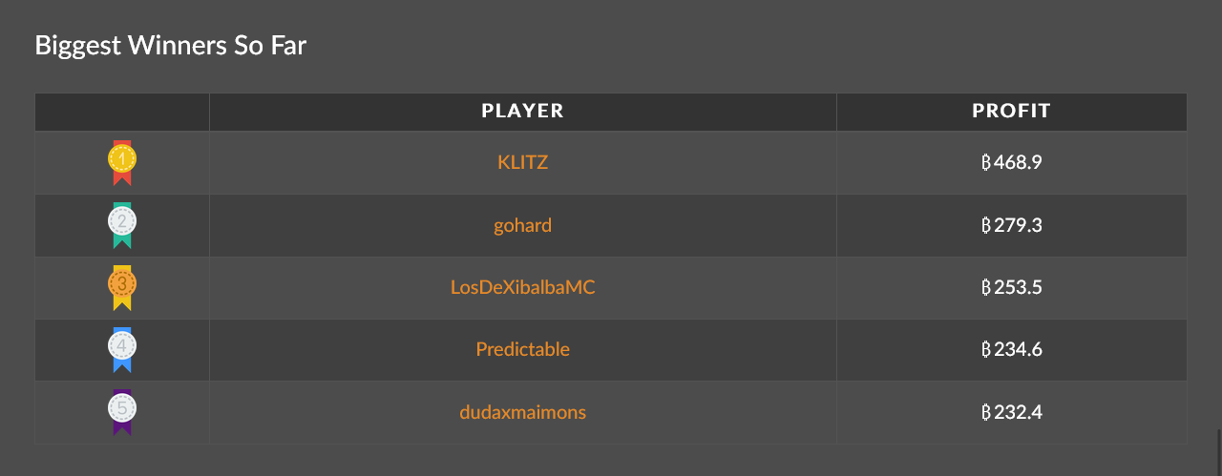Open KLITZ player profile link

(x=523, y=162)
